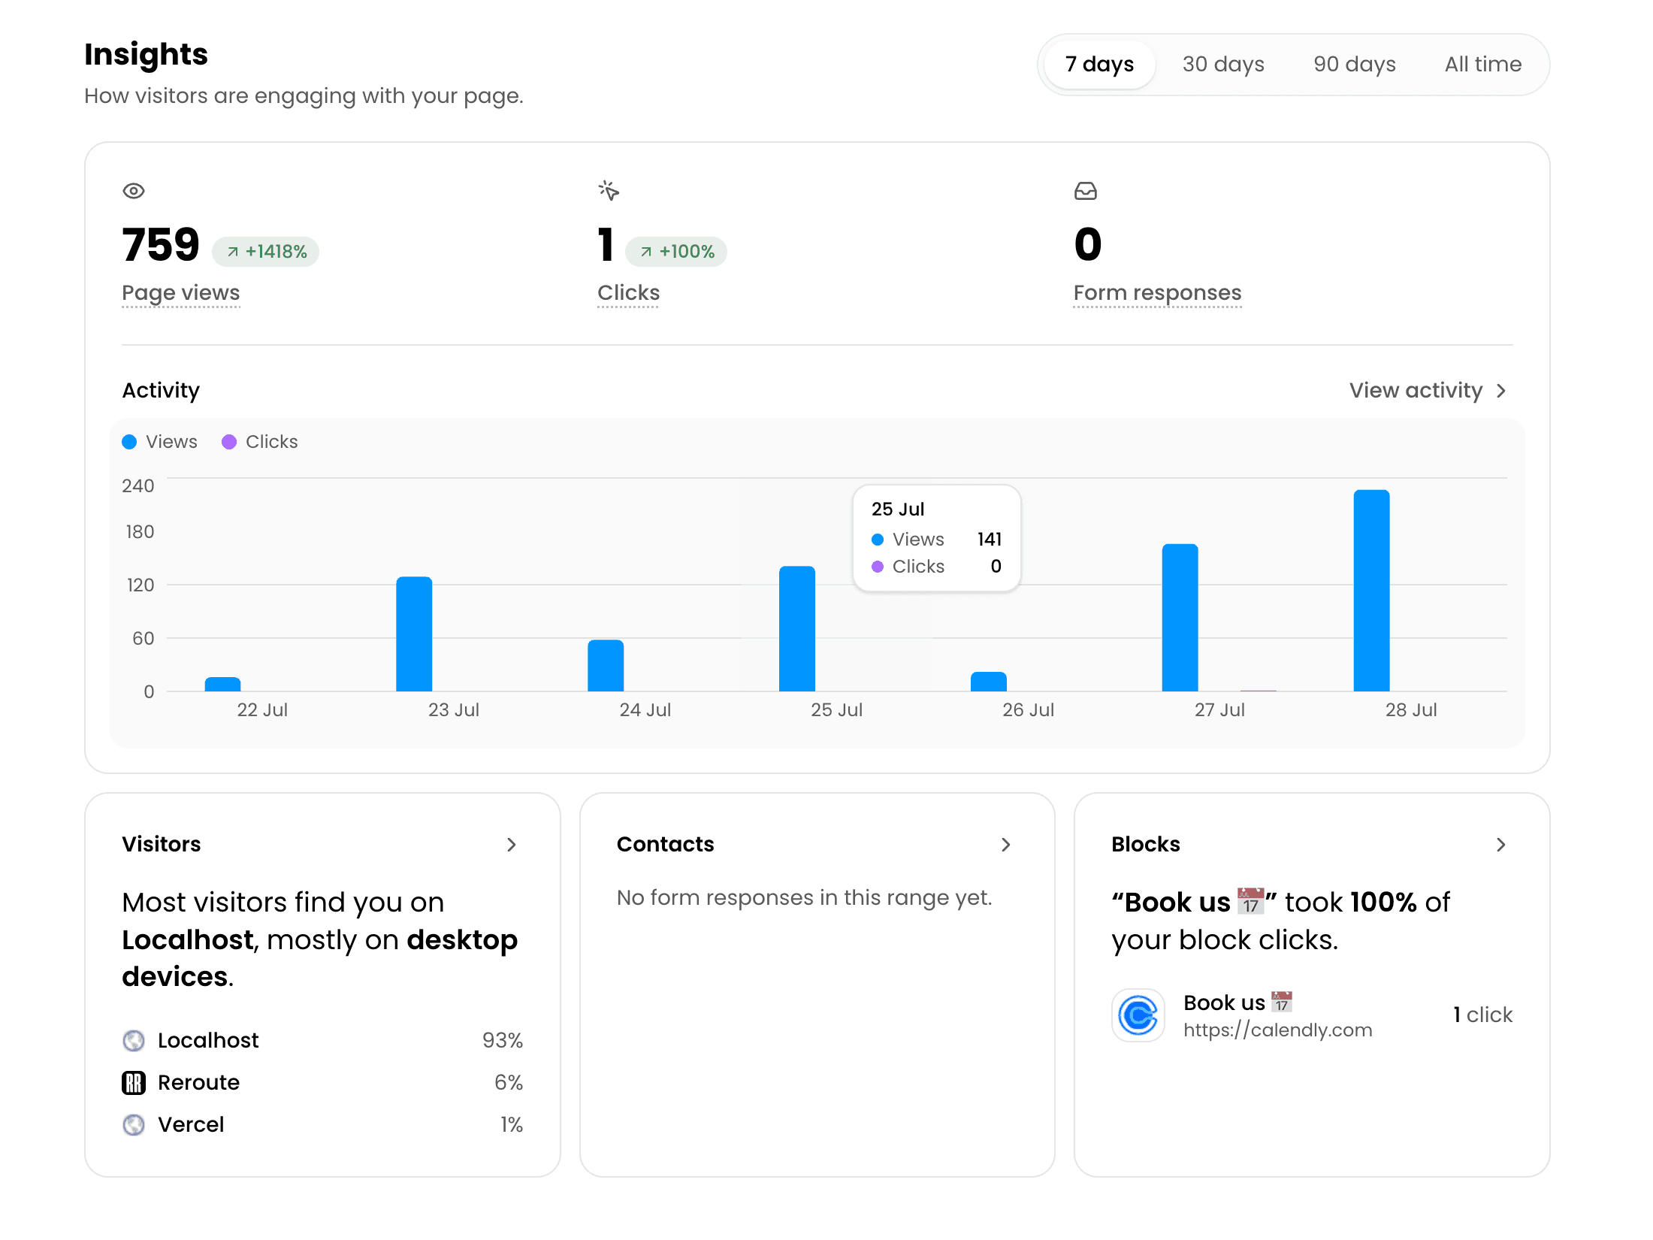Click the 1% value for Vercel

coord(512,1125)
